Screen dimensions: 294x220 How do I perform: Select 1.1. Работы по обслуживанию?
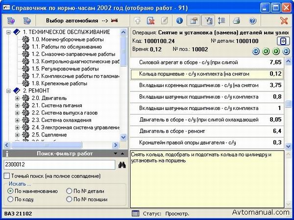point(67,47)
